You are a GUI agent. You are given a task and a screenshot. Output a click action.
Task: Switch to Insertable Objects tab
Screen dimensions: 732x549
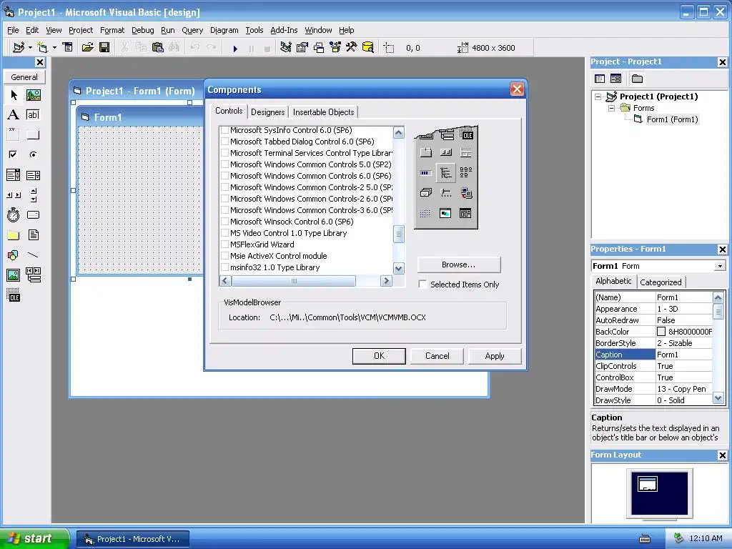point(324,112)
